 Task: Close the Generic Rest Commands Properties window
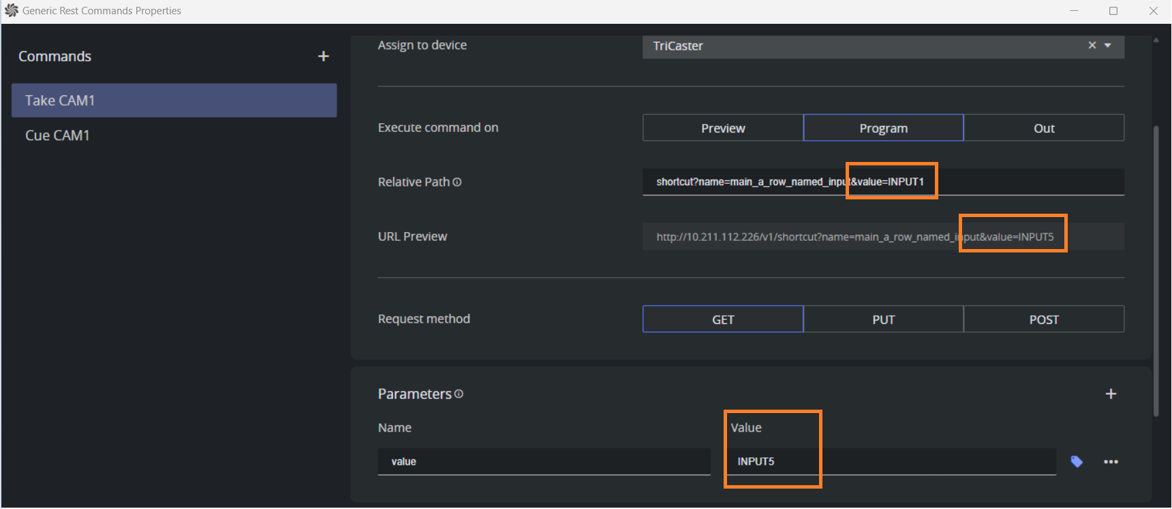pyautogui.click(x=1154, y=11)
